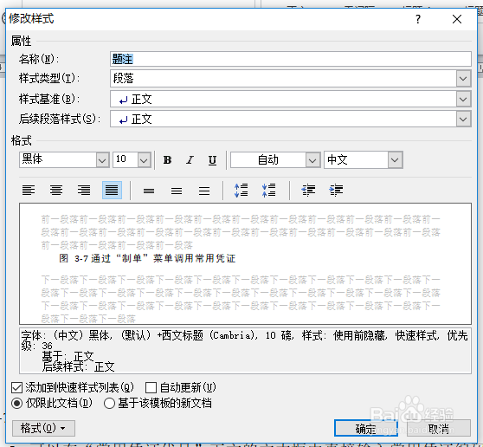The image size is (483, 447).
Task: Click the 确定 button
Action: (x=366, y=429)
